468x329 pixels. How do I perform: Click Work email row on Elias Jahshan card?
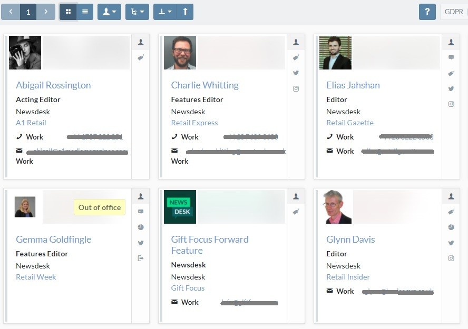pyautogui.click(x=380, y=152)
